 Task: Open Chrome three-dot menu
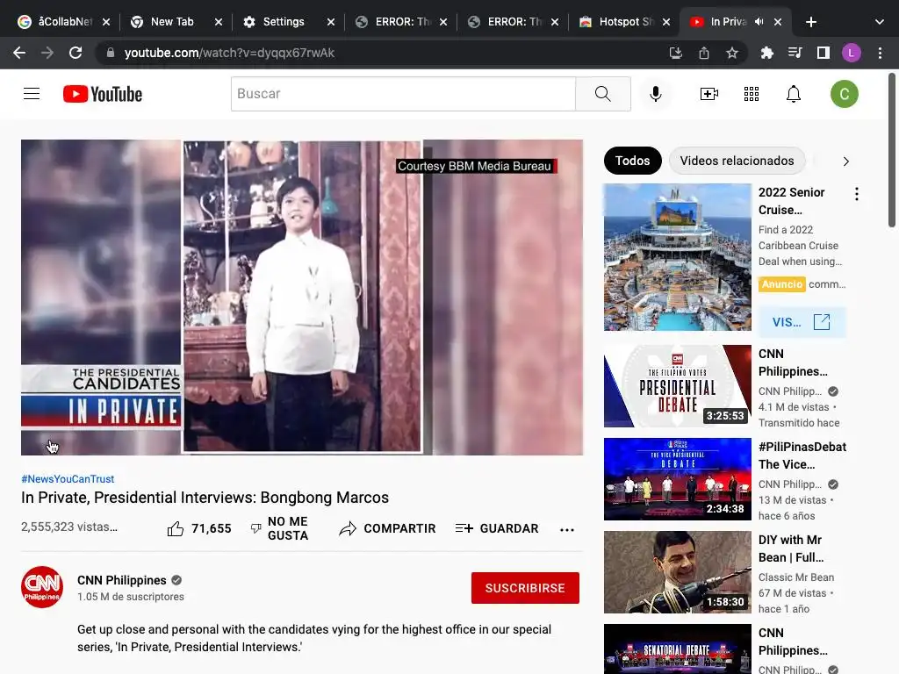pos(880,53)
